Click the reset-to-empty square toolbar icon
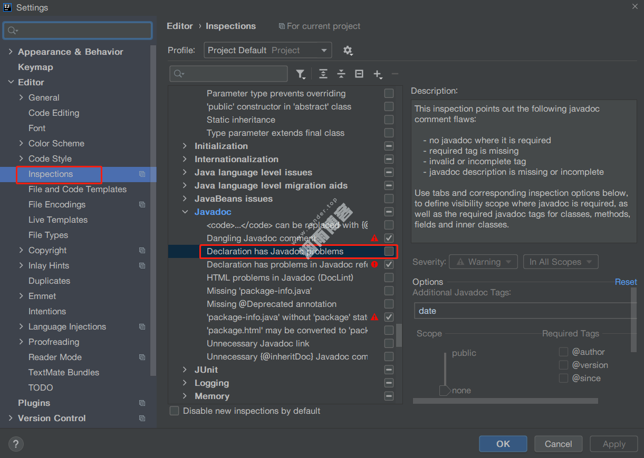644x458 pixels. pos(359,74)
